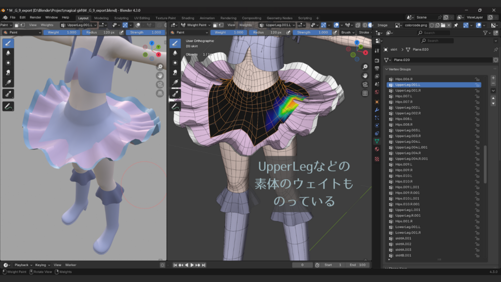Click the pan hand in left viewport
The image size is (501, 282).
click(x=160, y=76)
